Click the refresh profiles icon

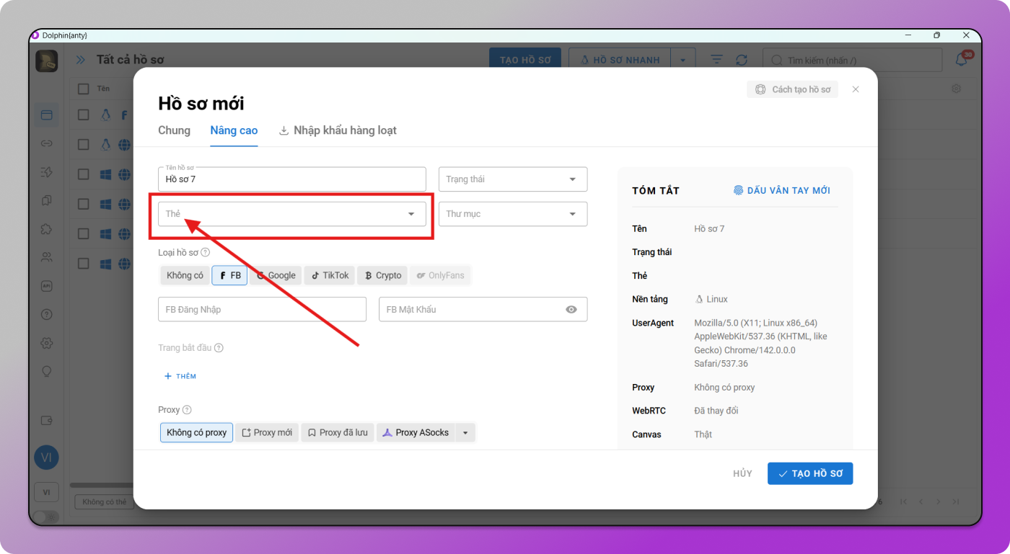(741, 60)
